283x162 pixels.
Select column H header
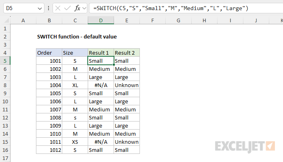click(204, 20)
